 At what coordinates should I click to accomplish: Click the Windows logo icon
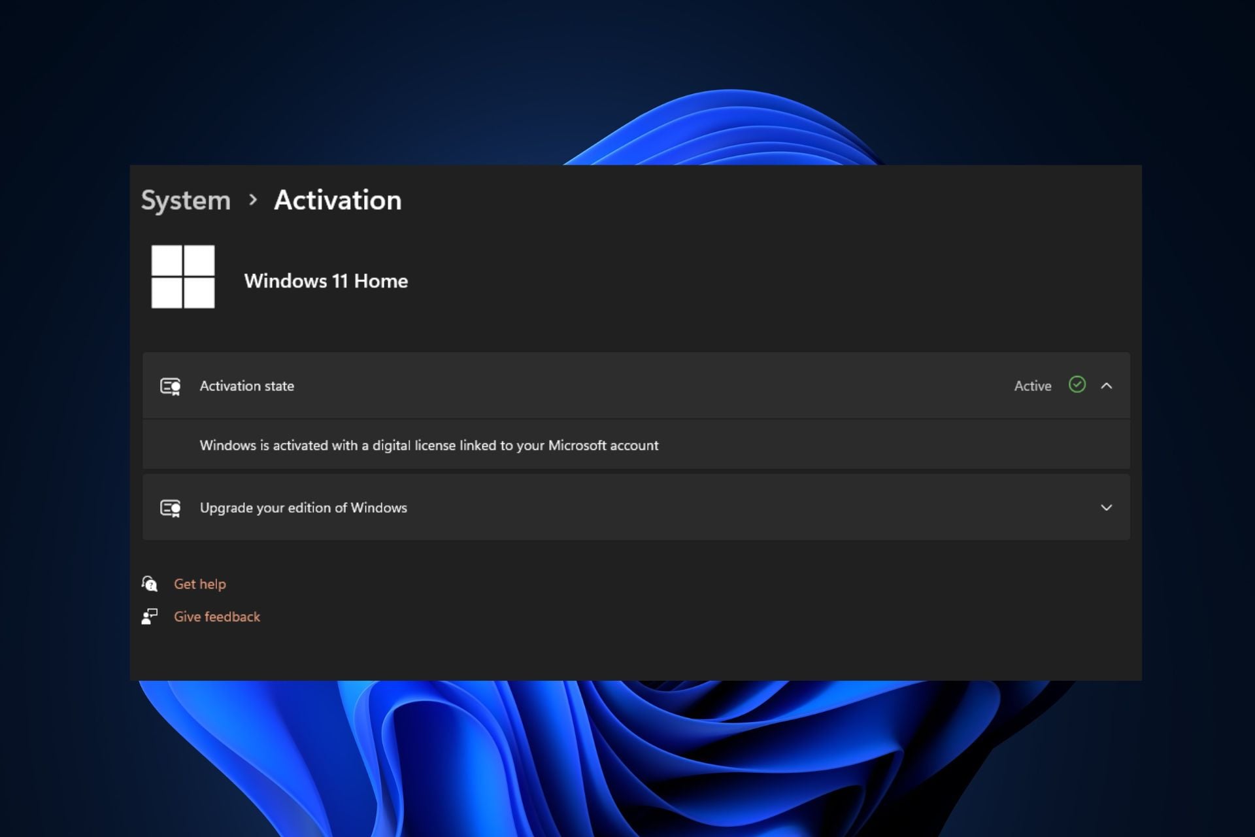click(x=183, y=277)
